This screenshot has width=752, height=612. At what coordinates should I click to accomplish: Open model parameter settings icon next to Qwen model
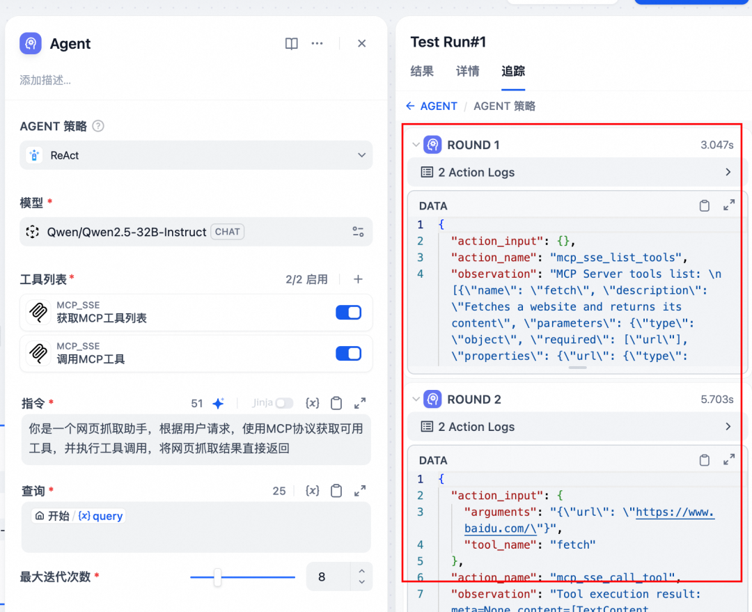(x=358, y=232)
